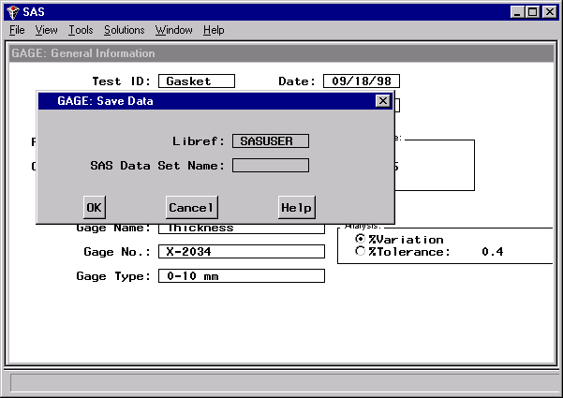Minimize the SAS window
This screenshot has width=563, height=398.
tap(517, 12)
